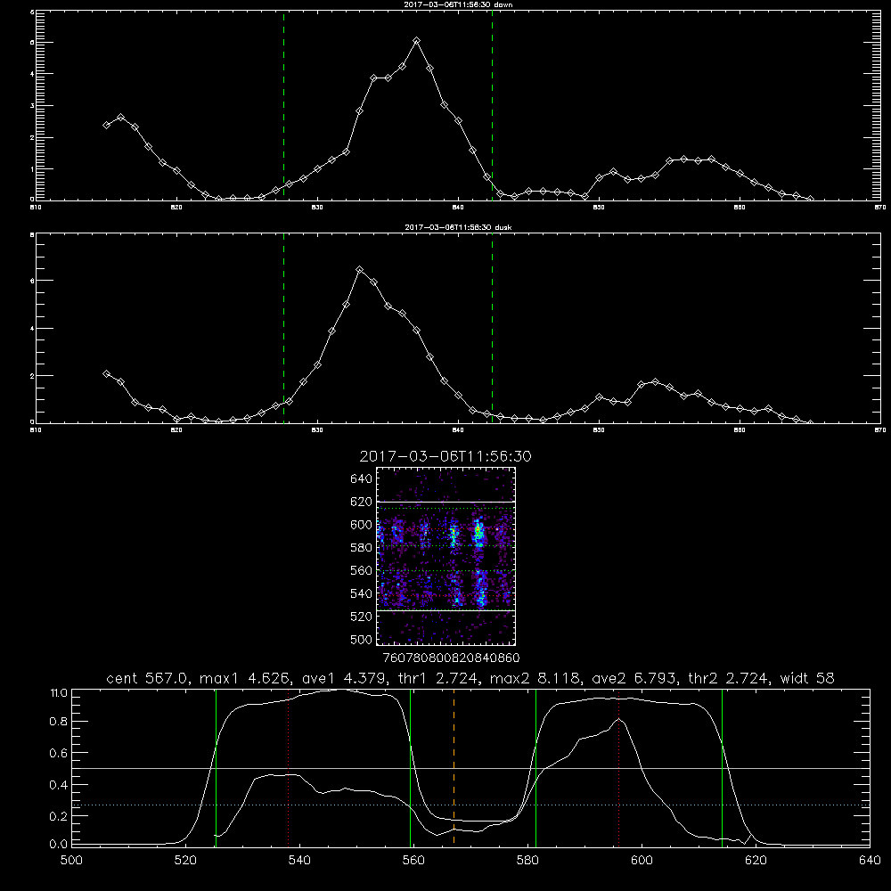Select the "0.6" y-axis label of bottom plot
The width and height of the screenshot is (891, 891).
pos(59,753)
